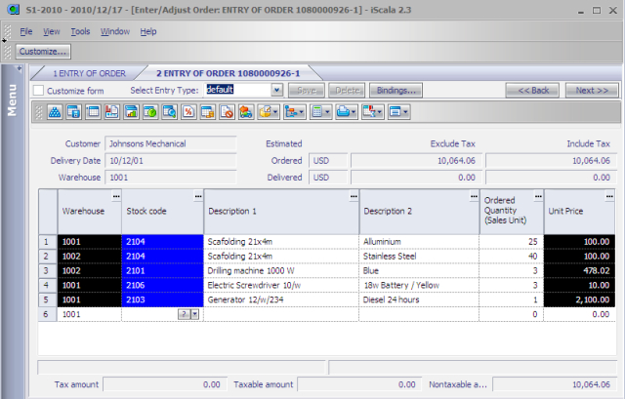This screenshot has height=399, width=625.
Task: Click the Ordered Exclude Tax field 10,064.06
Action: point(416,160)
